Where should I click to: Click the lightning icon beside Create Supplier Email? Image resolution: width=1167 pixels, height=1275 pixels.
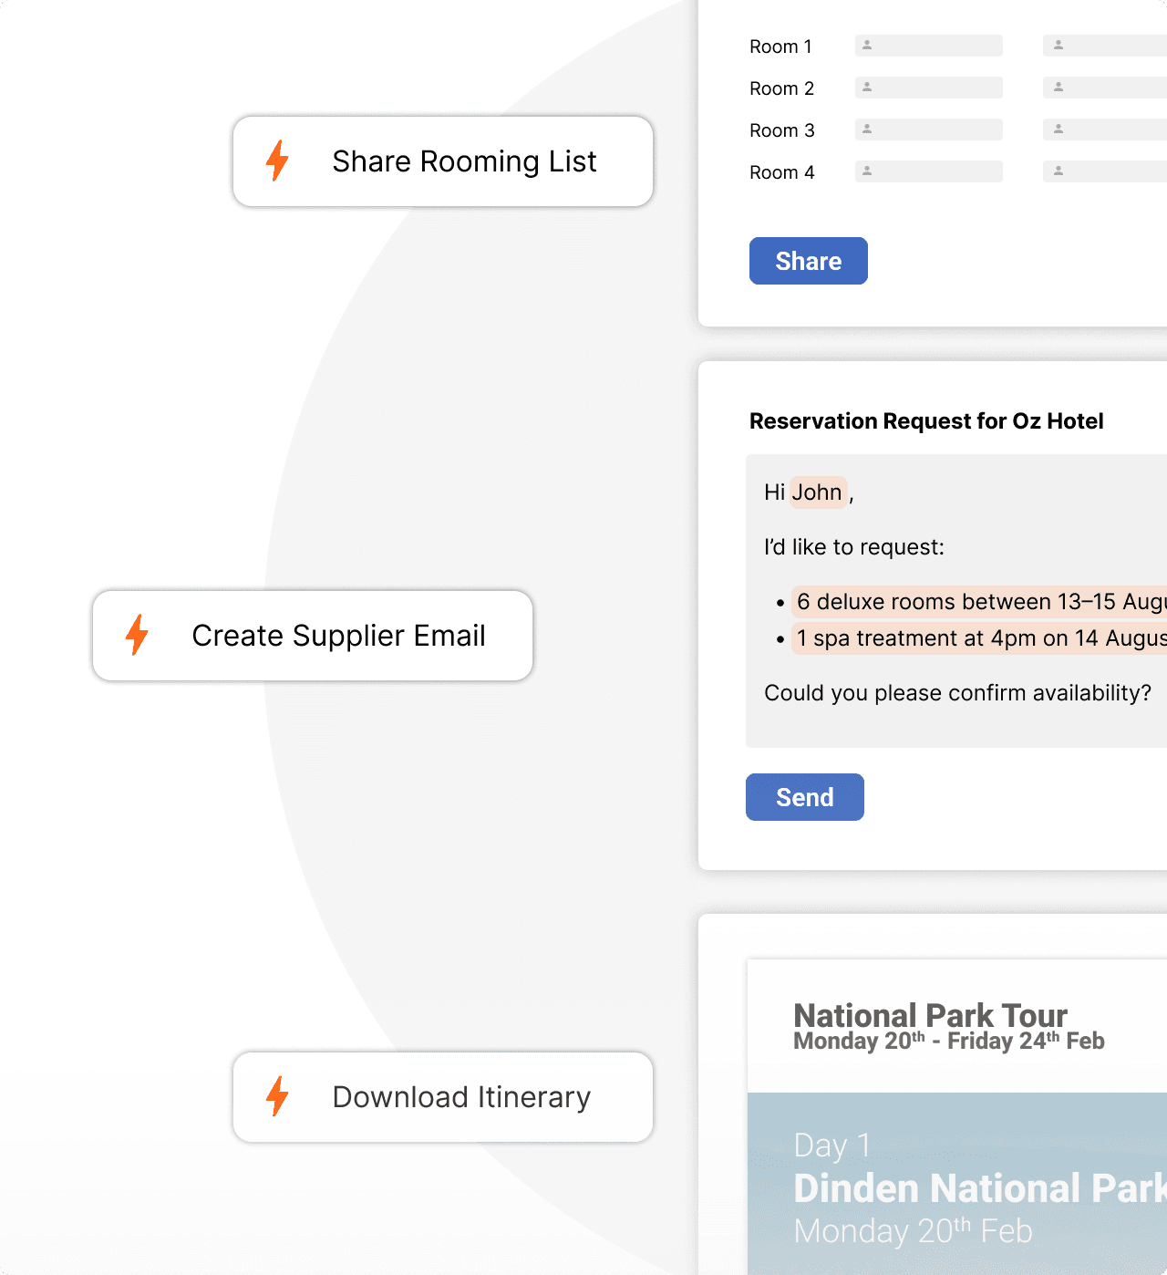pyautogui.click(x=138, y=636)
